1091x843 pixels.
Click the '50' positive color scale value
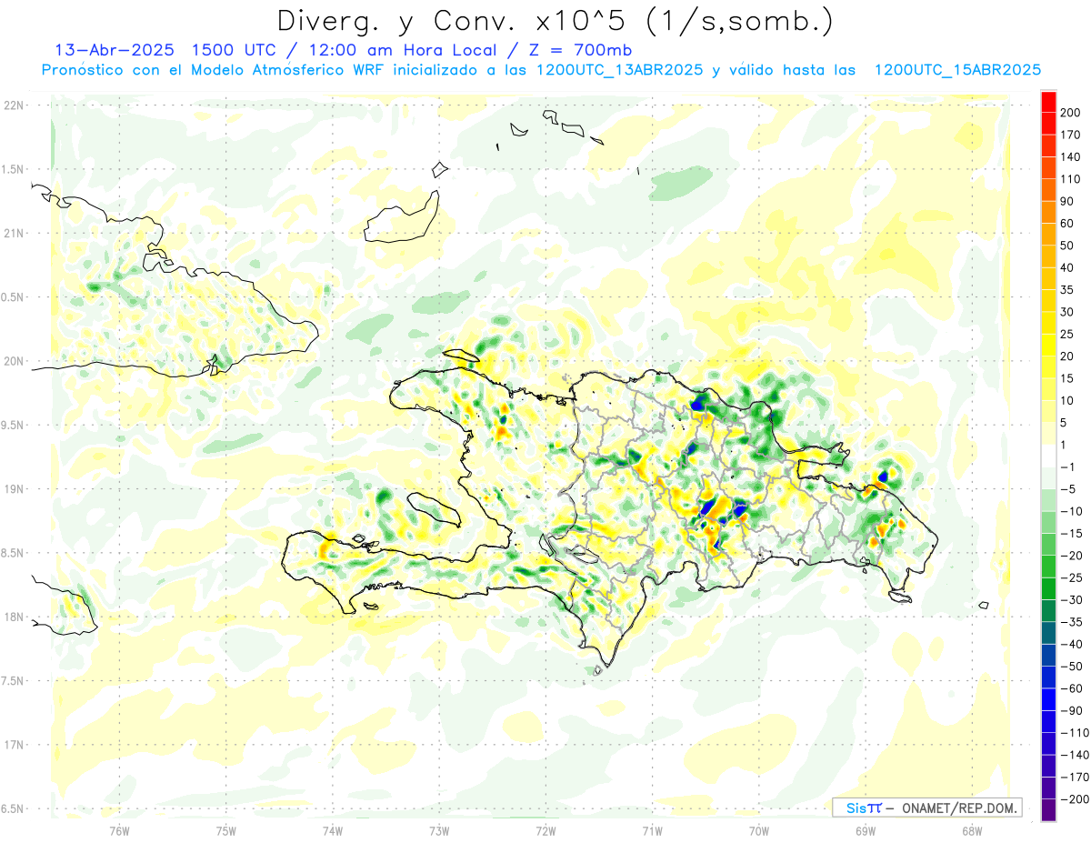click(x=1068, y=246)
